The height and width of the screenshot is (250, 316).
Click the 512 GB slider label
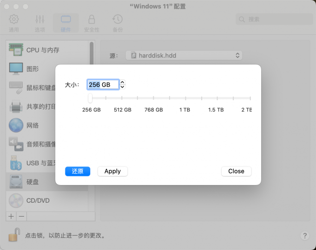pos(123,110)
